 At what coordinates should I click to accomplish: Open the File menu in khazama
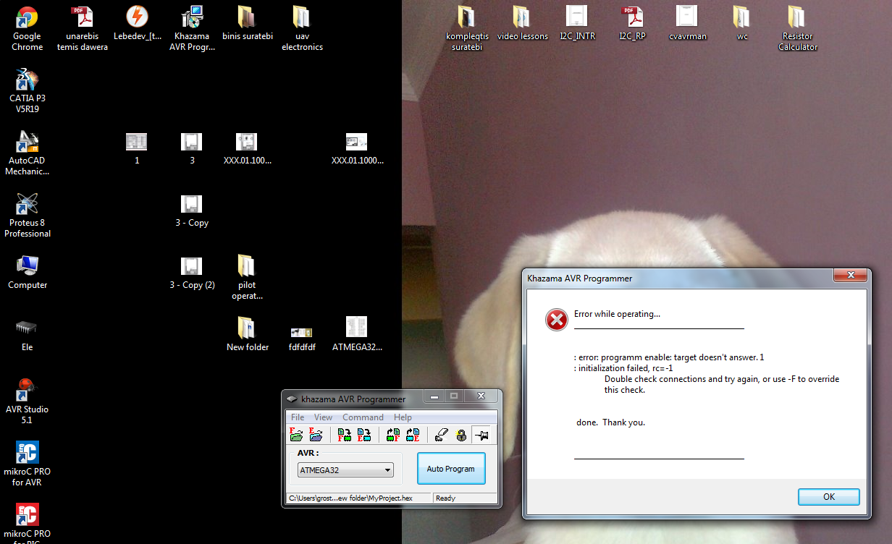coord(298,417)
